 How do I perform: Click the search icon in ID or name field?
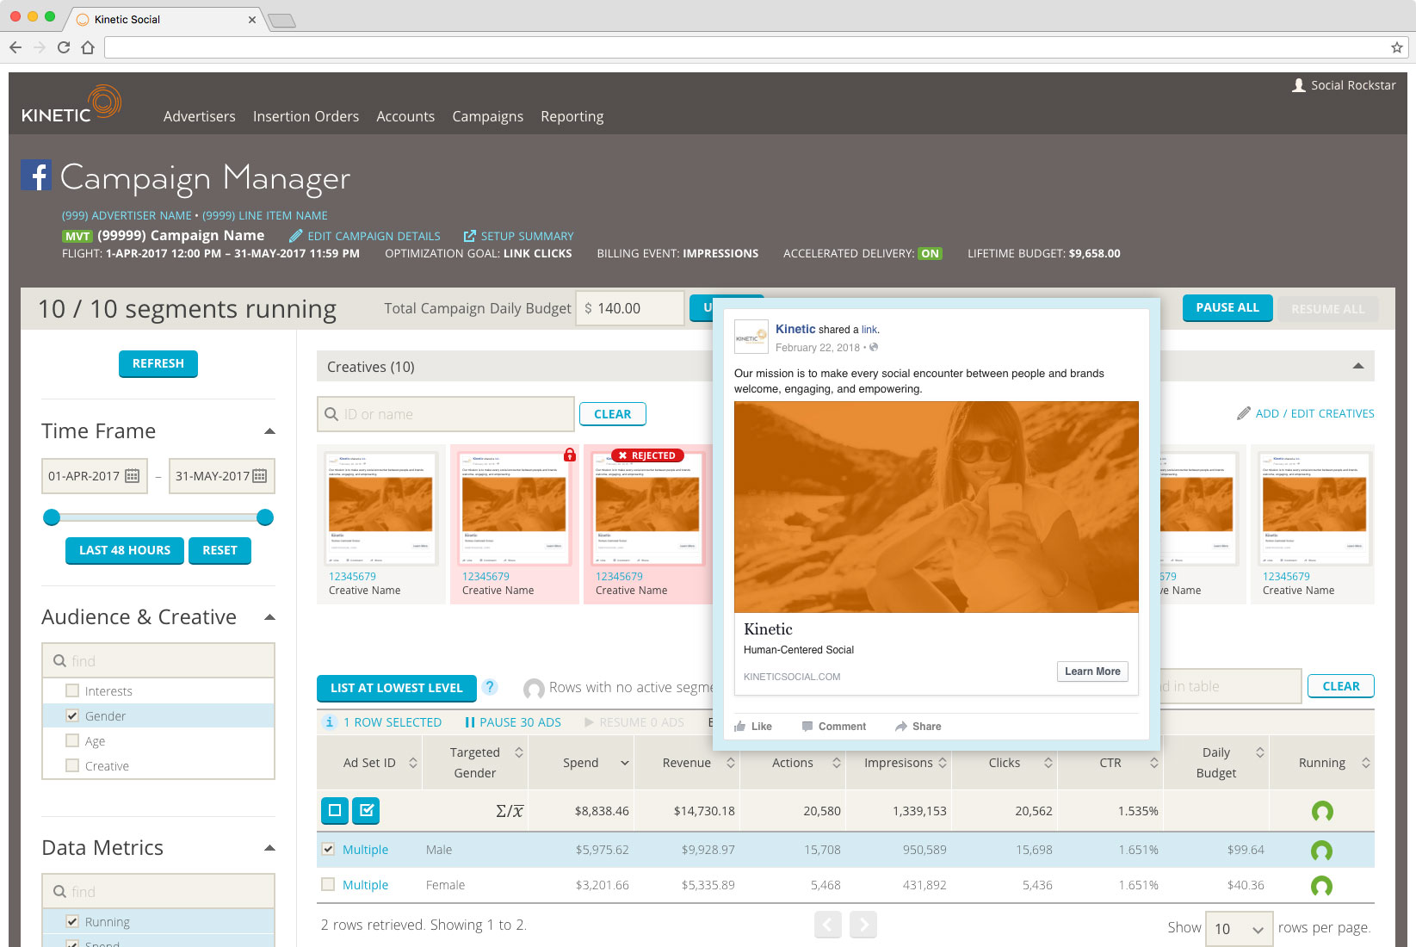331,414
